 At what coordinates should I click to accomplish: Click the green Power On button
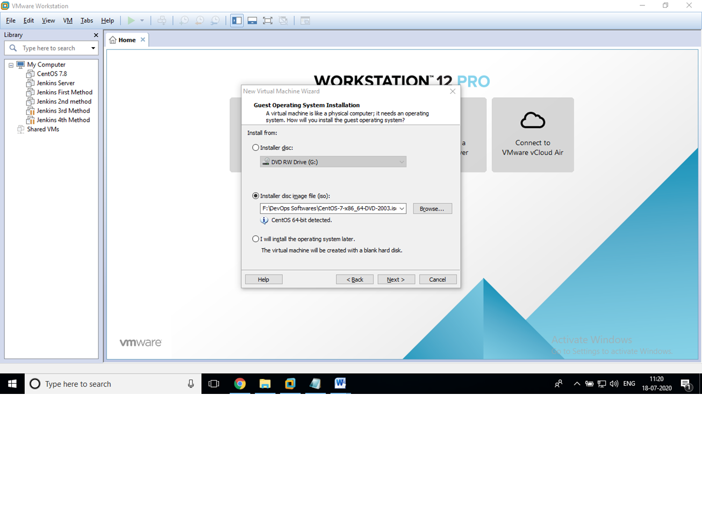(132, 20)
